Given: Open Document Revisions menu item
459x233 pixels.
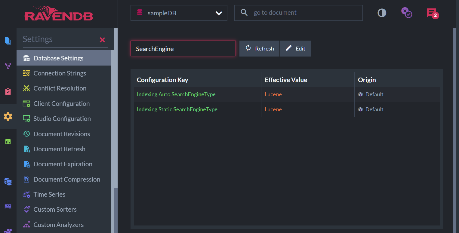Looking at the screenshot, I should pos(64,134).
